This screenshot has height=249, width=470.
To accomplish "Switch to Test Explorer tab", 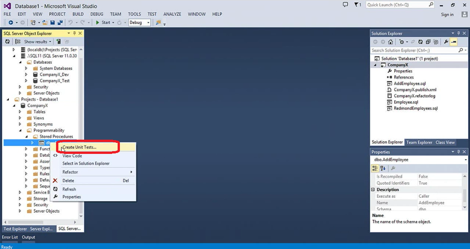I will tap(15, 229).
